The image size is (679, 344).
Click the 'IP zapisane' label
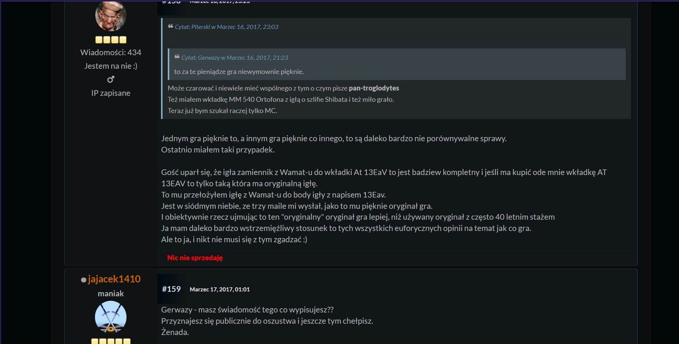[x=111, y=93]
